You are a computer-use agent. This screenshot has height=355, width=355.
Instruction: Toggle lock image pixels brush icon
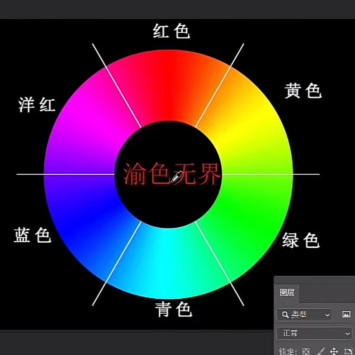click(x=320, y=352)
